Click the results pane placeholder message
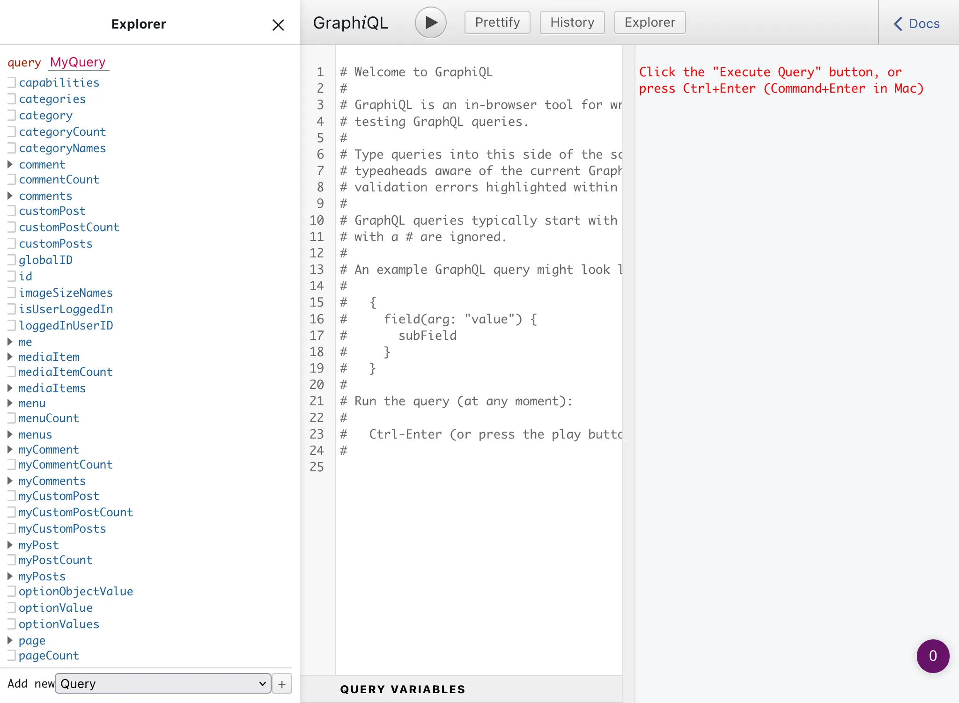The width and height of the screenshot is (959, 703). coord(781,80)
